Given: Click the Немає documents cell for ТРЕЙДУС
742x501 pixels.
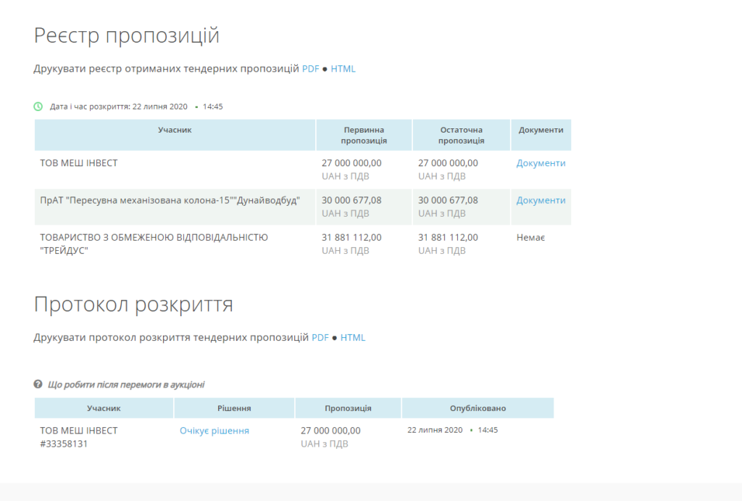Looking at the screenshot, I should [530, 237].
